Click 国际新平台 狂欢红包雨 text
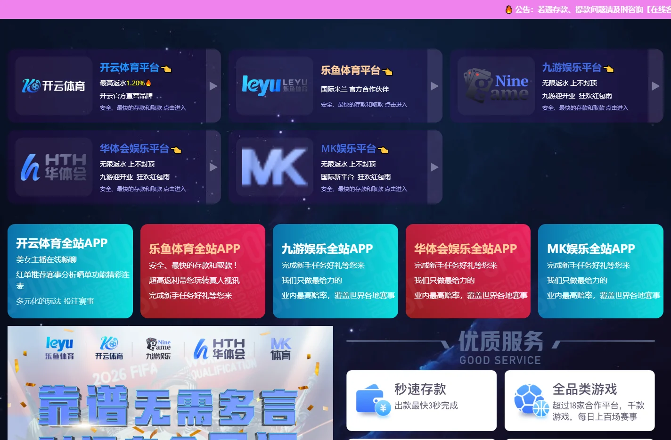Image resolution: width=671 pixels, height=440 pixels. click(x=356, y=177)
